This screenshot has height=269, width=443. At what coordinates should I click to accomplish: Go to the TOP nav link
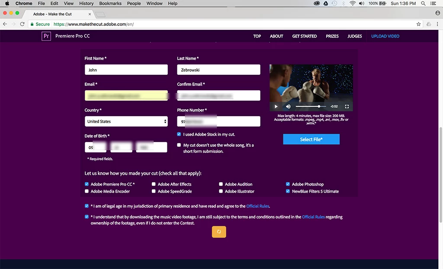pos(257,36)
